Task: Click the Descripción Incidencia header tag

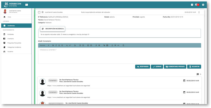Action: 53,29
